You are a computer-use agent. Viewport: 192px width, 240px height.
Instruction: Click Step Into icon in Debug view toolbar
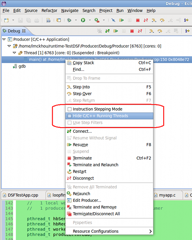[152, 31]
